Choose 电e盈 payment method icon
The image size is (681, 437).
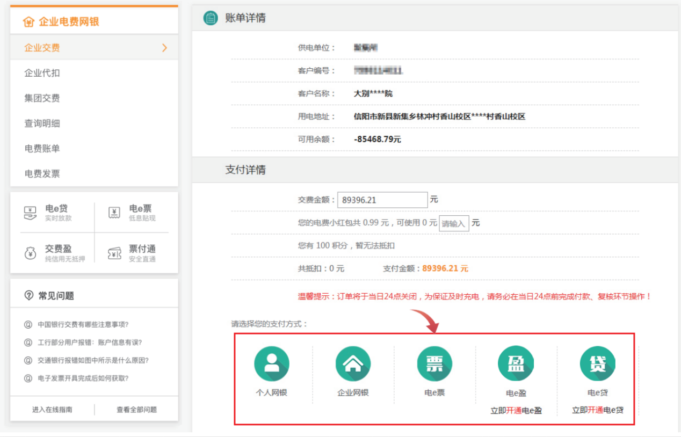(x=516, y=364)
